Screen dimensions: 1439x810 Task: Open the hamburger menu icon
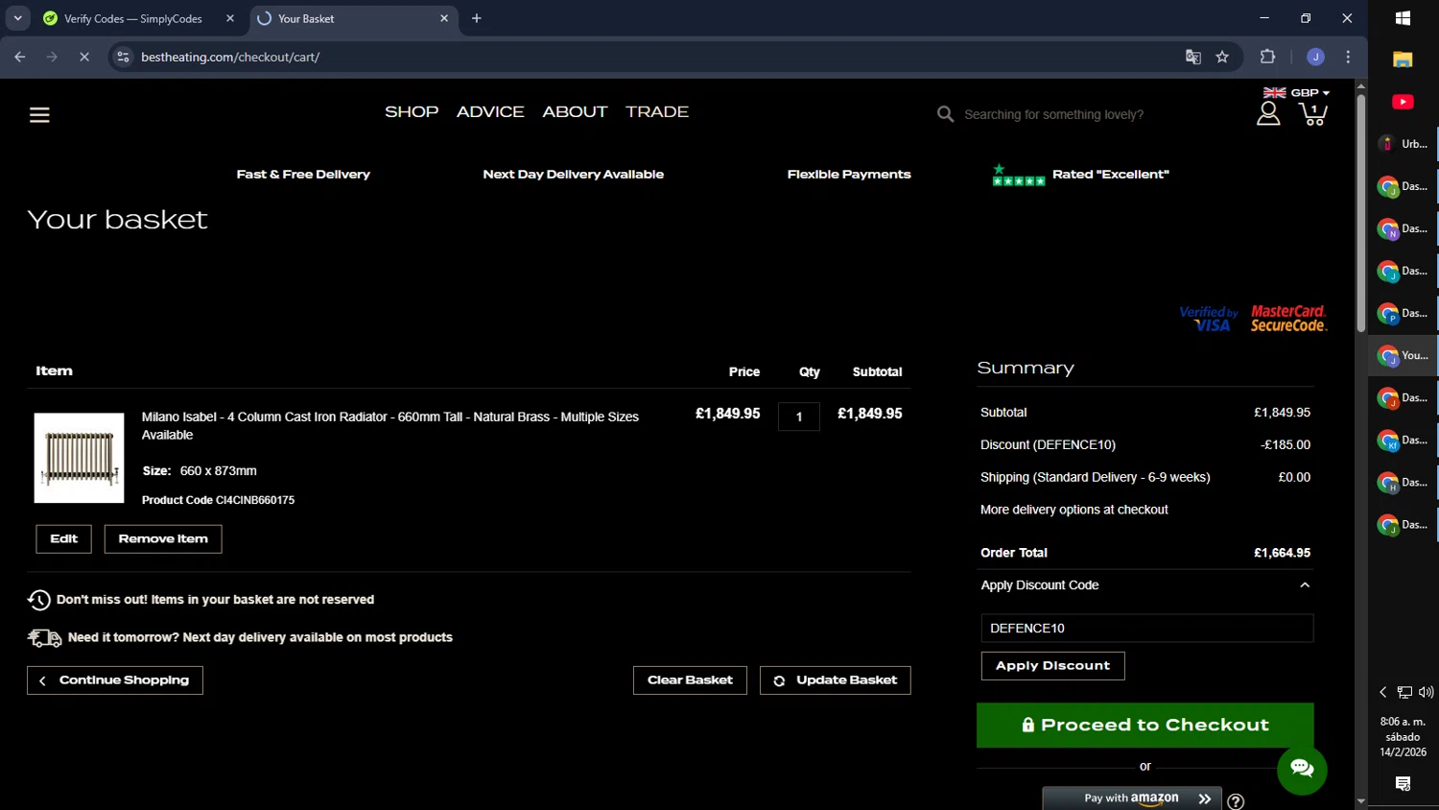pyautogui.click(x=39, y=115)
